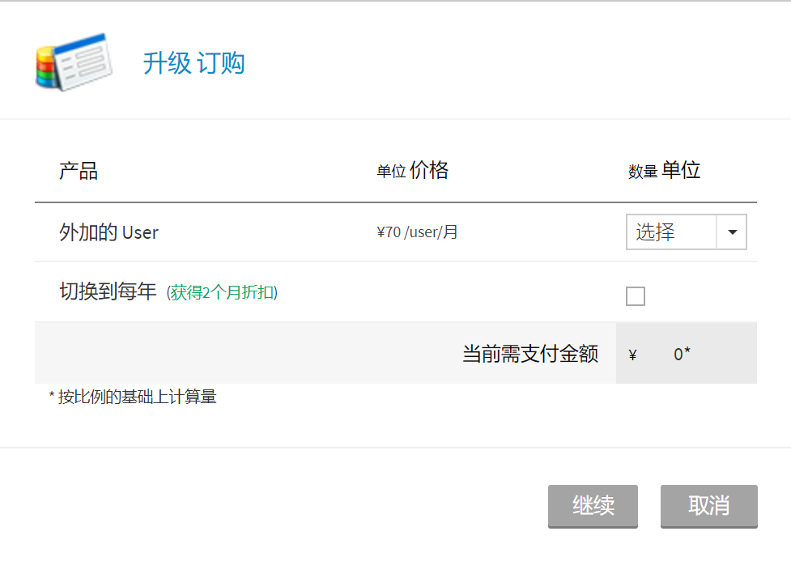Click the upgrade order database icon
Image resolution: width=791 pixels, height=561 pixels.
point(73,62)
